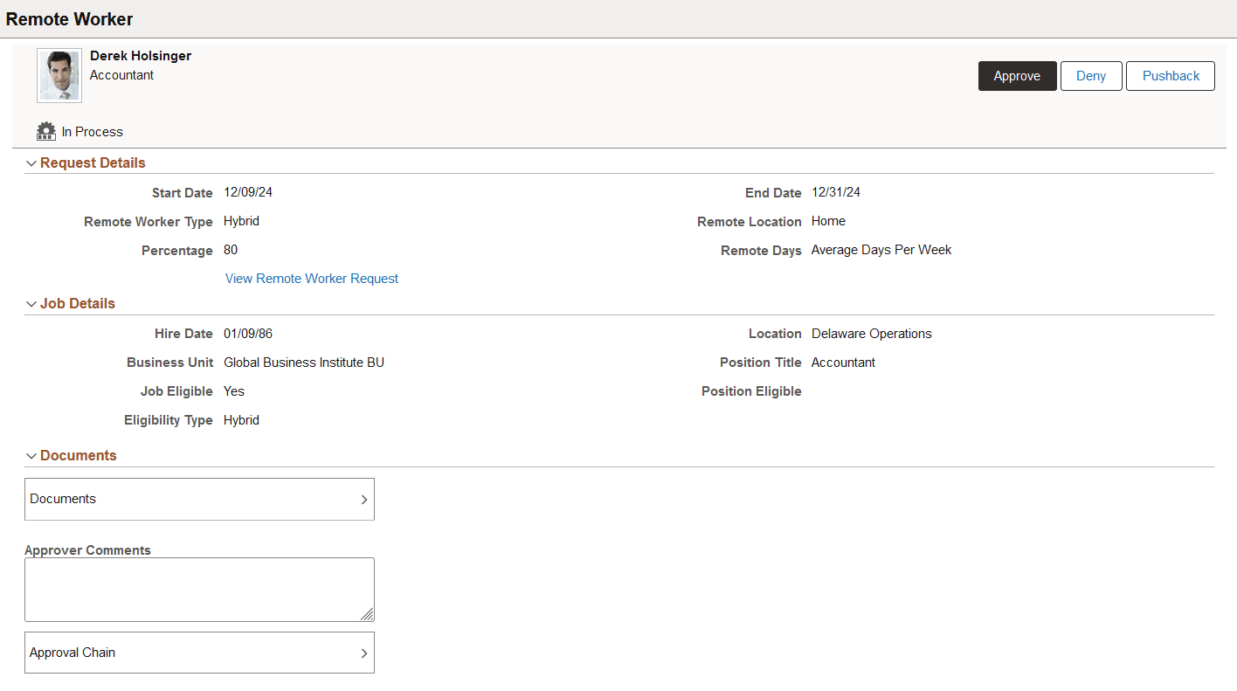This screenshot has width=1237, height=691.
Task: Open Documents using its chevron arrow
Action: click(x=364, y=499)
